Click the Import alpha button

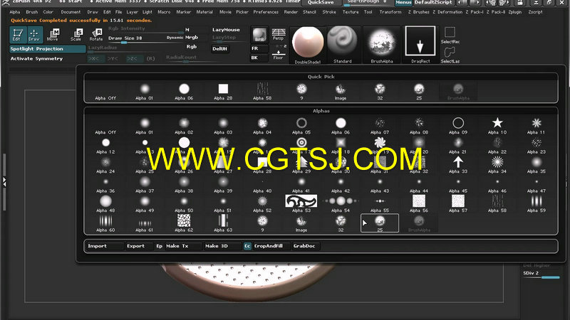point(105,246)
